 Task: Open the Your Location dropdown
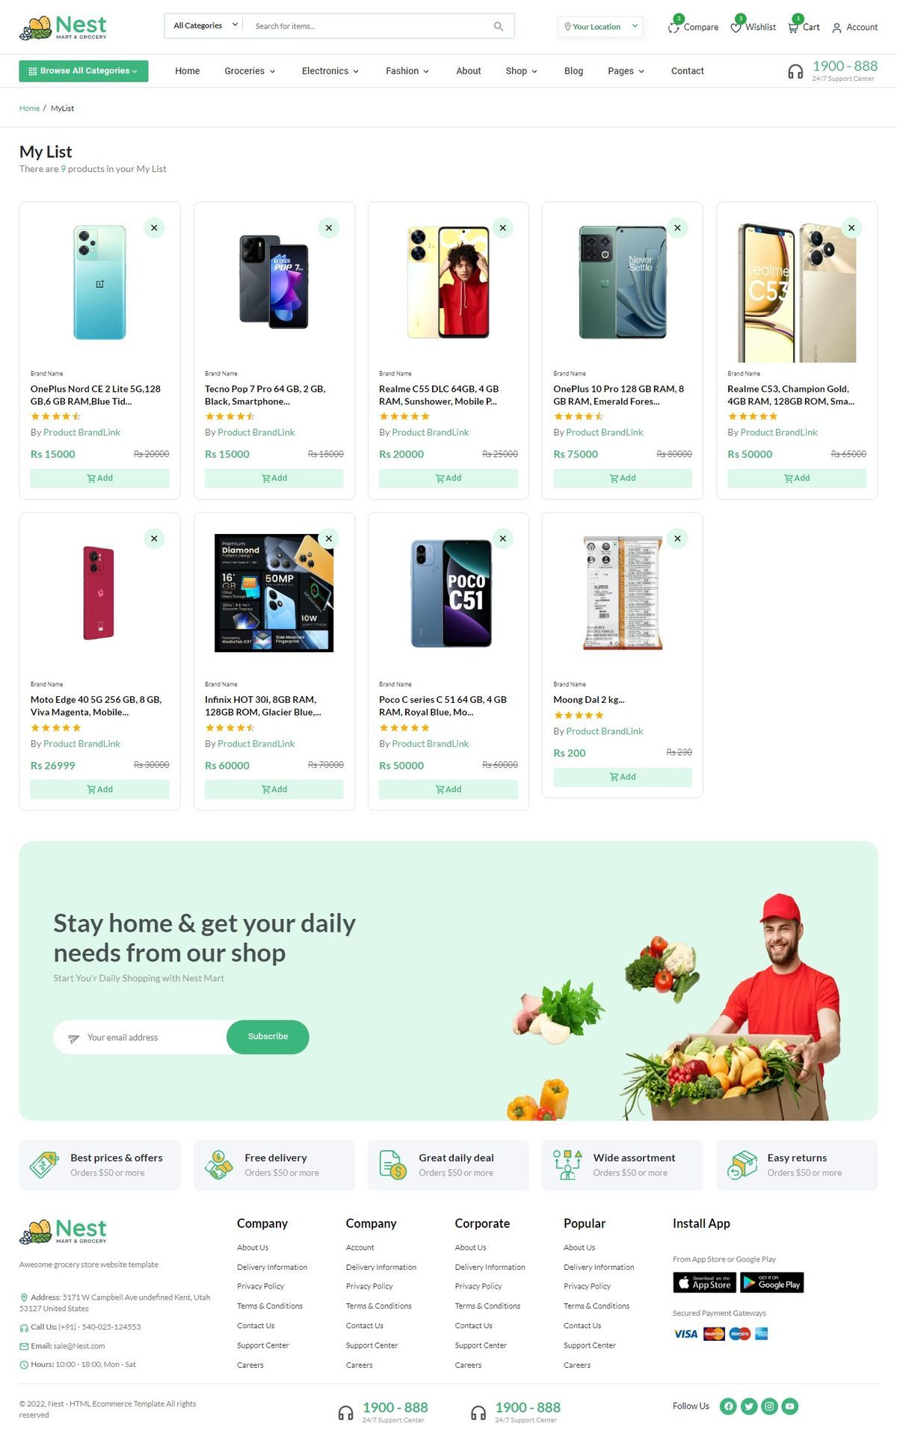point(600,27)
